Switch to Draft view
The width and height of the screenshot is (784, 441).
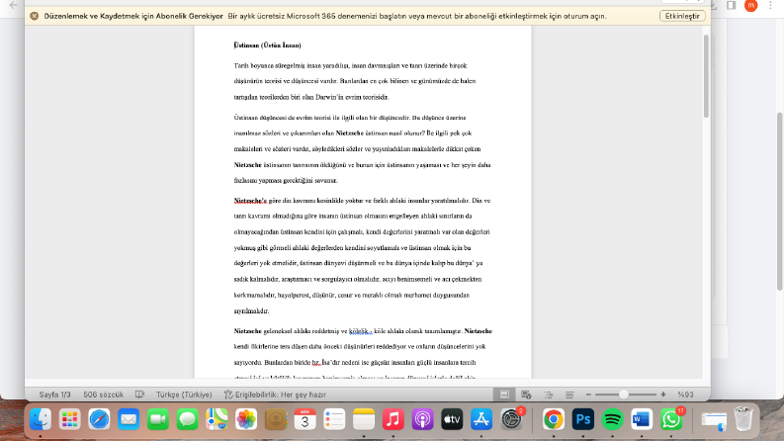pyautogui.click(x=569, y=395)
